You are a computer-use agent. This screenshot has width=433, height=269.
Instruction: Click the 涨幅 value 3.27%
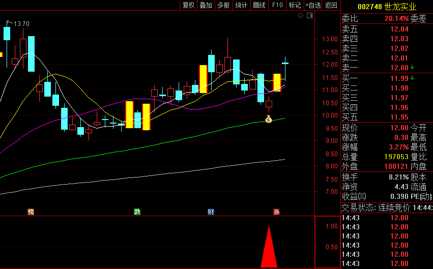click(399, 147)
